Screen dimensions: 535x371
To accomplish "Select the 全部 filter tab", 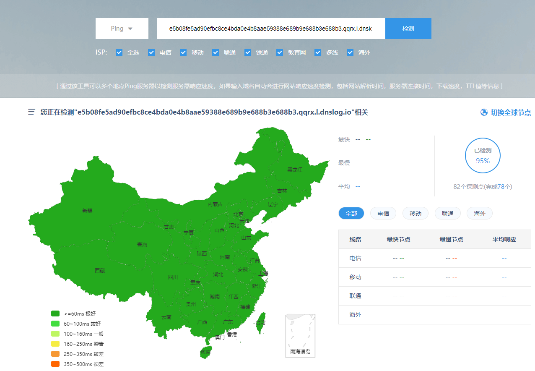I will tap(351, 214).
